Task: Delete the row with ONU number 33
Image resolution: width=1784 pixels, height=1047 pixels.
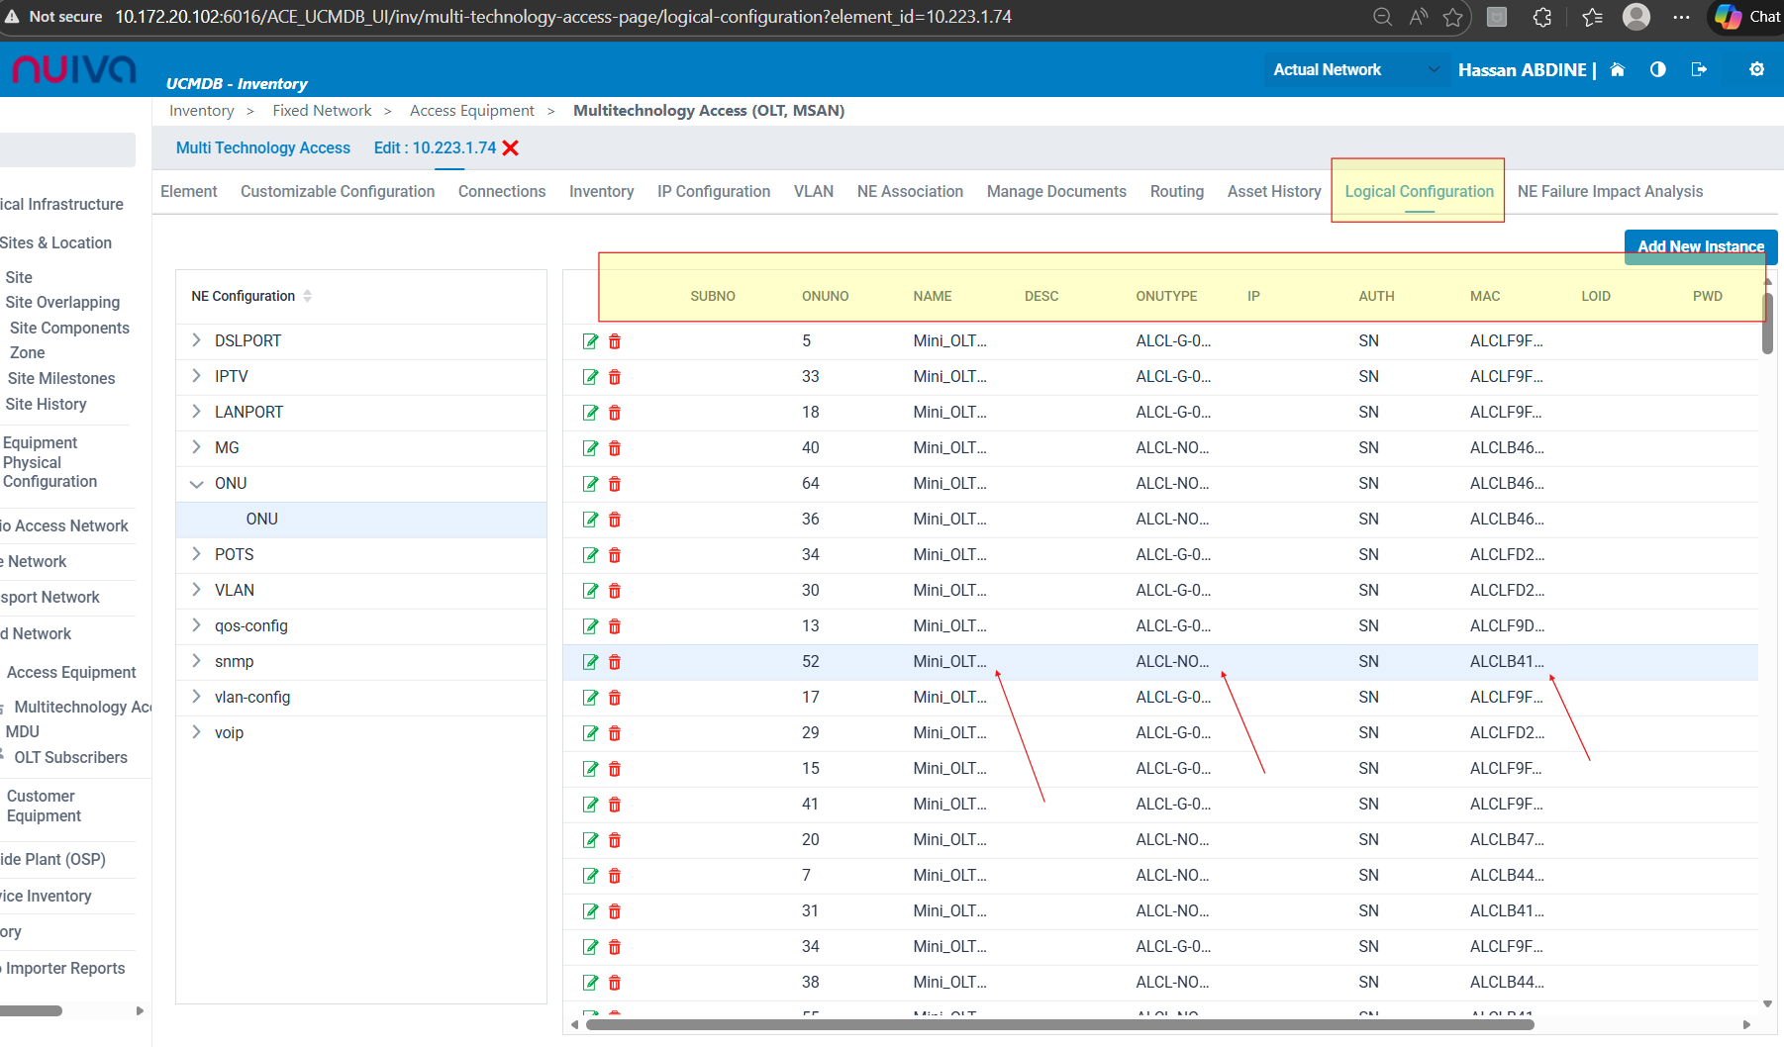Action: (x=615, y=377)
